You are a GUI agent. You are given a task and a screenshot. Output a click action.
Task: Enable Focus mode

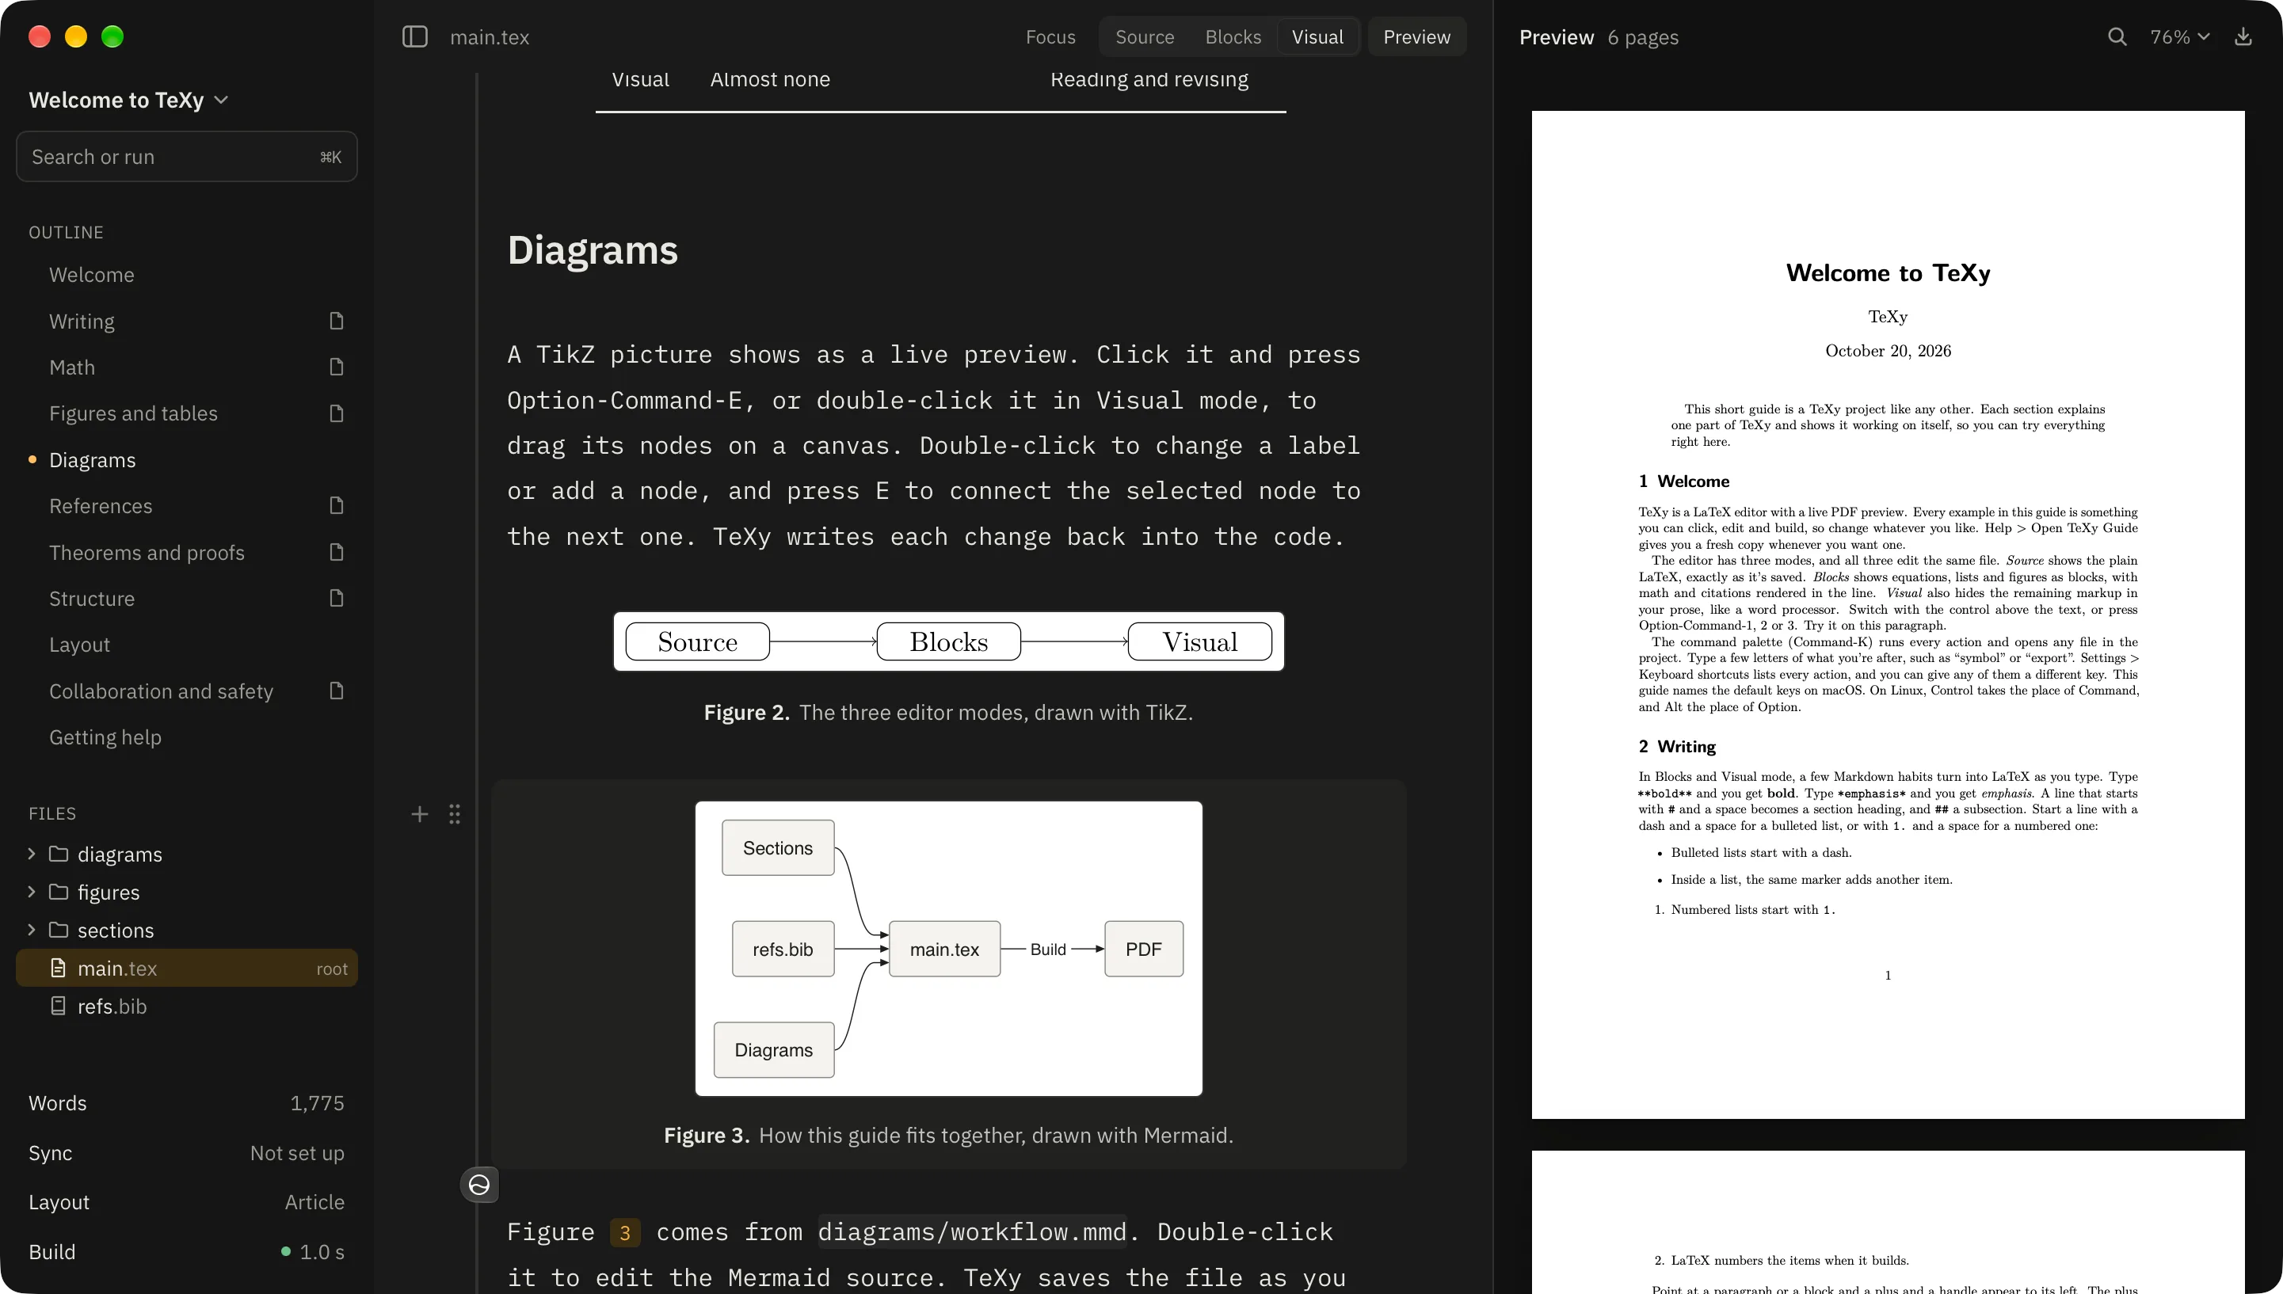[x=1050, y=36]
